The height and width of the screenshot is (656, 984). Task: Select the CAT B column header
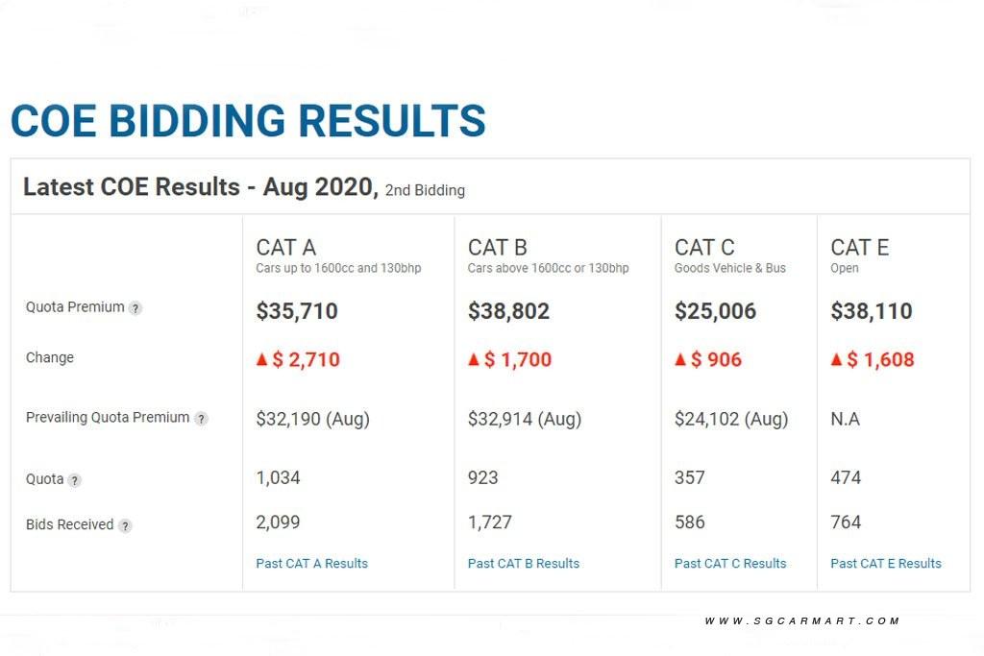coord(498,248)
